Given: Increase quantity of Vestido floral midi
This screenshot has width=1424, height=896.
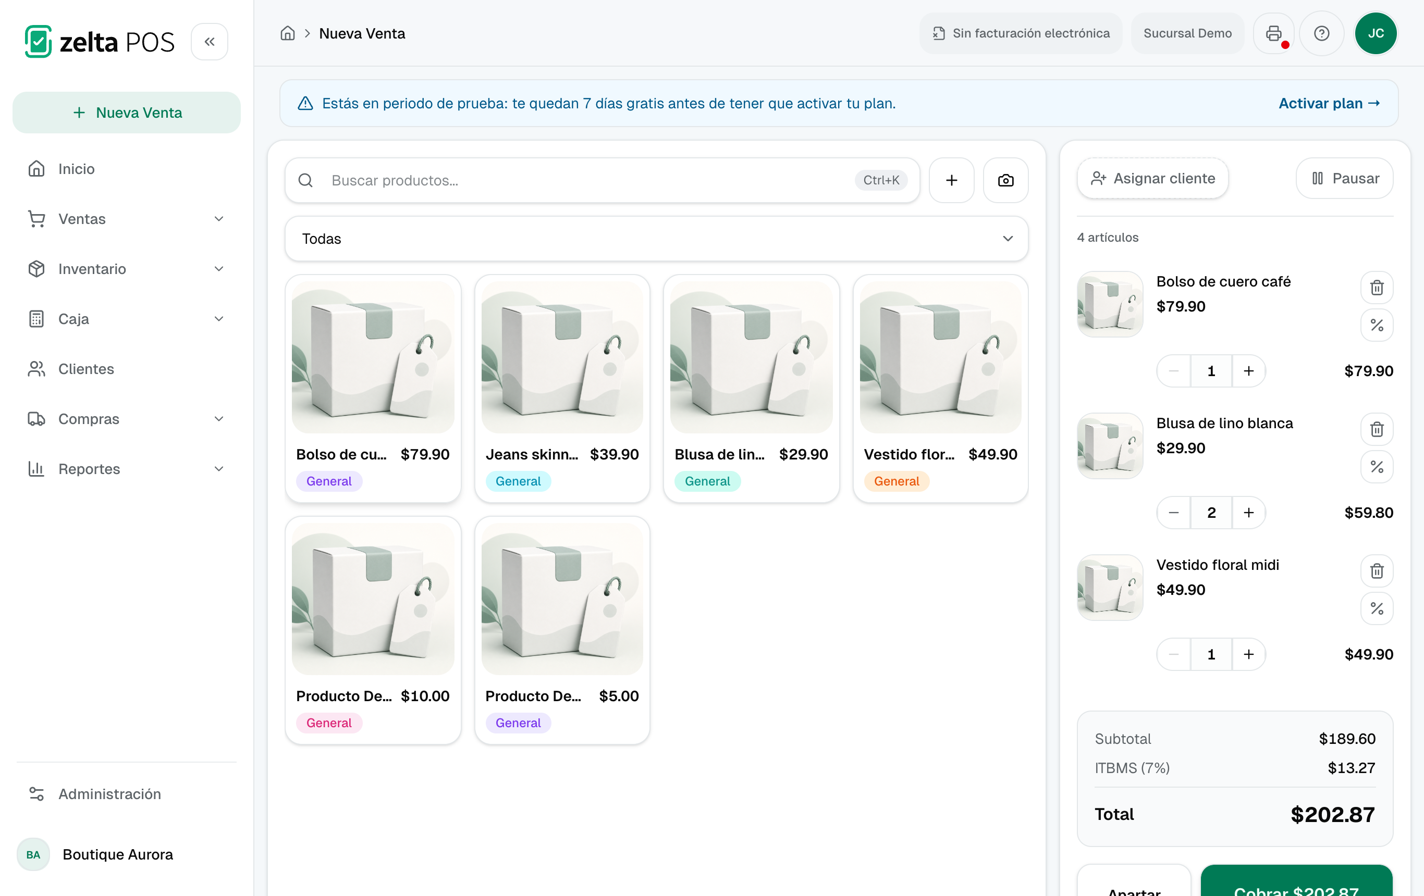Looking at the screenshot, I should [x=1248, y=654].
